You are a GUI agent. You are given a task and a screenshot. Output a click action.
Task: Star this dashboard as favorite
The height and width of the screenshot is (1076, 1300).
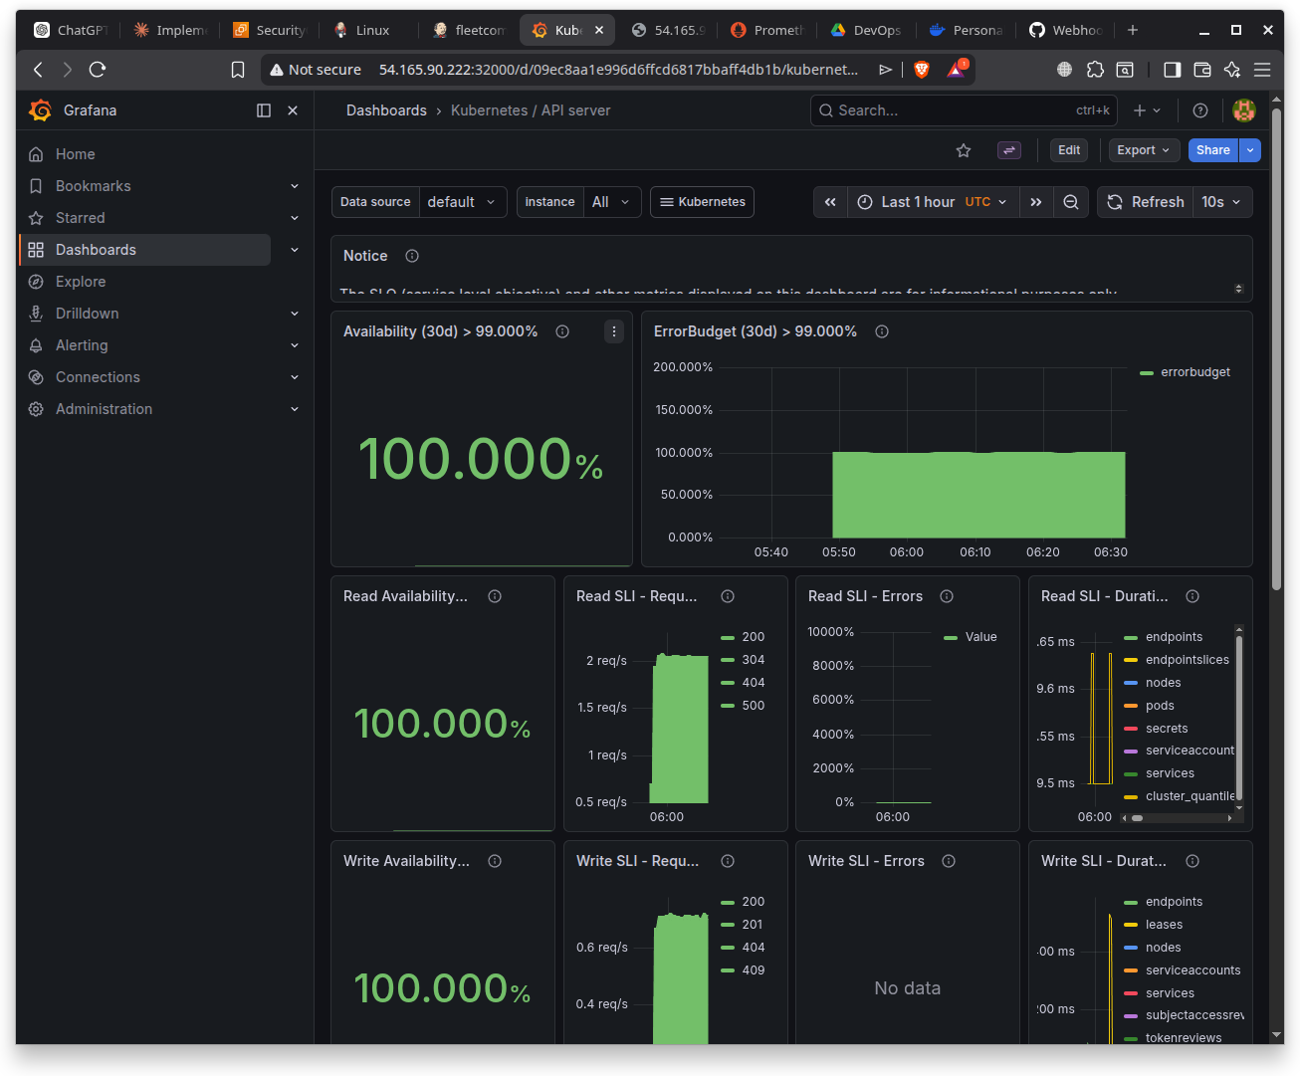point(963,150)
